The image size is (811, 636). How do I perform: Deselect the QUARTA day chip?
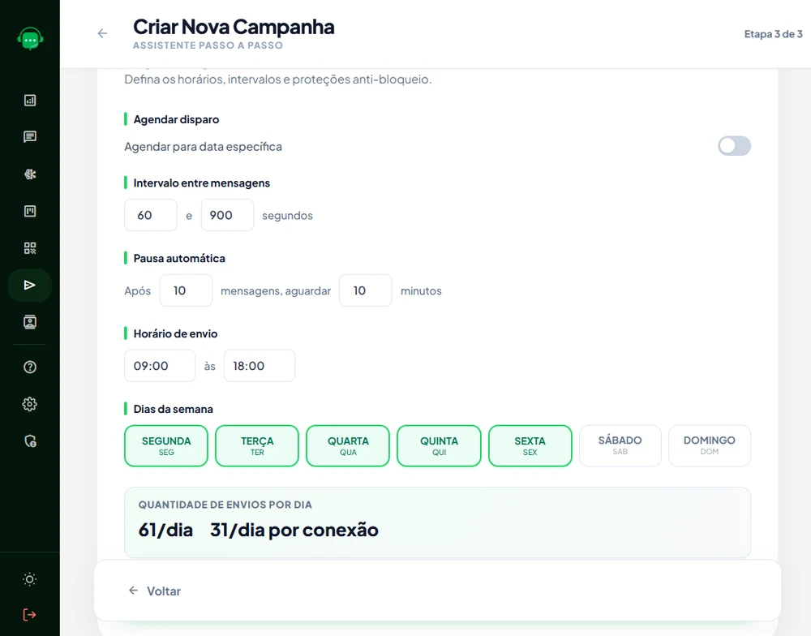[348, 445]
